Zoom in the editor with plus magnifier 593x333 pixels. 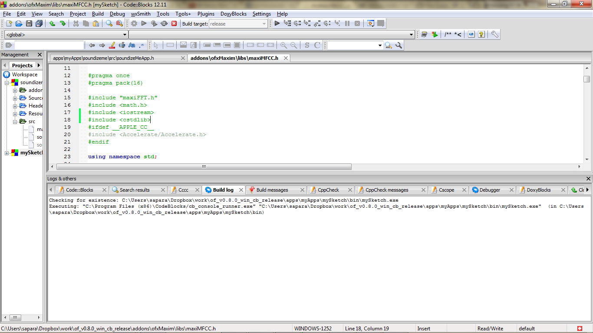pos(283,45)
